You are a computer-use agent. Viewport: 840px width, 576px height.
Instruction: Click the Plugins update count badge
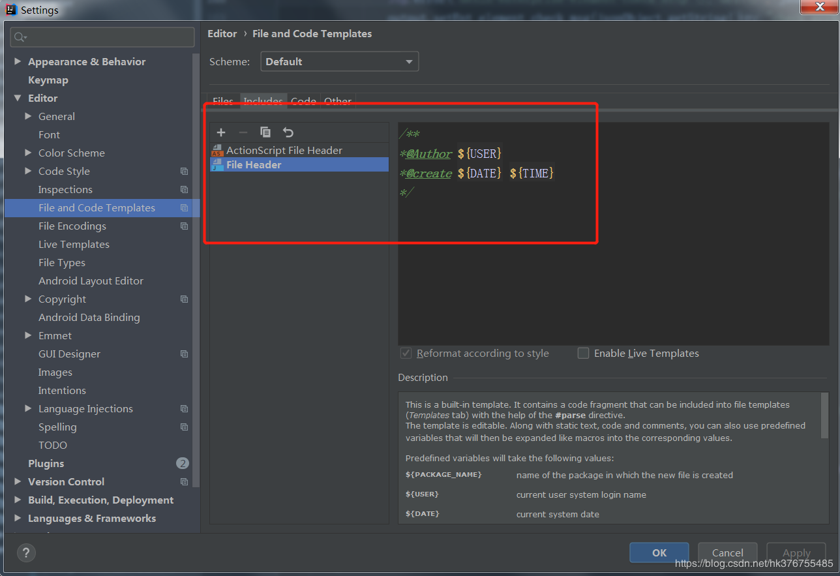point(183,463)
